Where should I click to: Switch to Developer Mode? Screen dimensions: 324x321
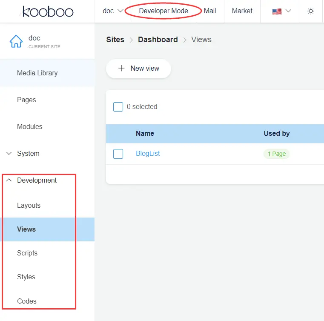163,11
